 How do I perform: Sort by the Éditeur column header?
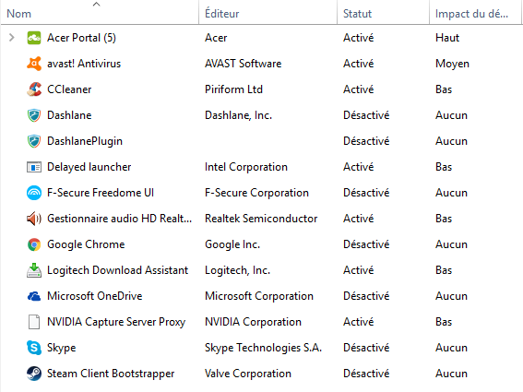[267, 13]
